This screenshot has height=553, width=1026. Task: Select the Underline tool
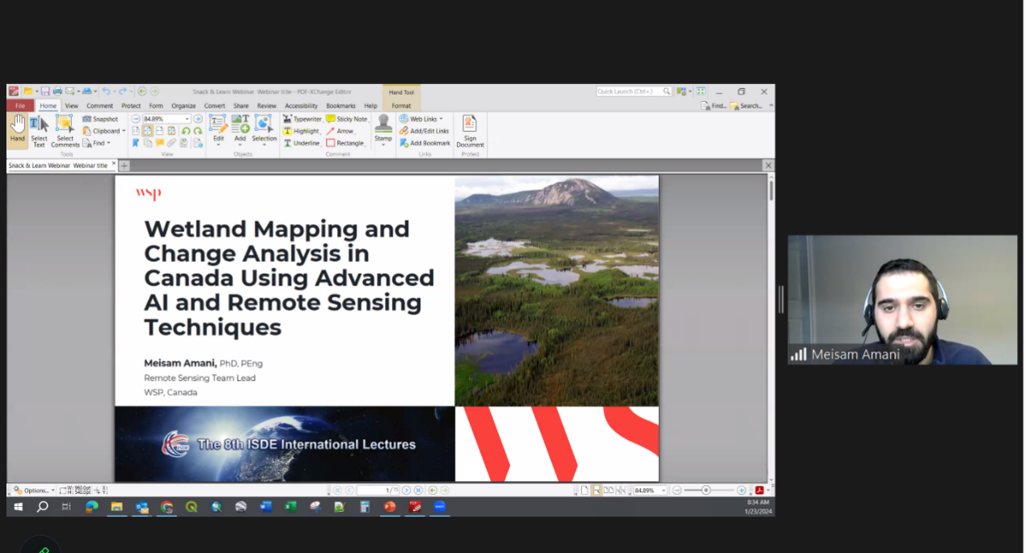[301, 143]
